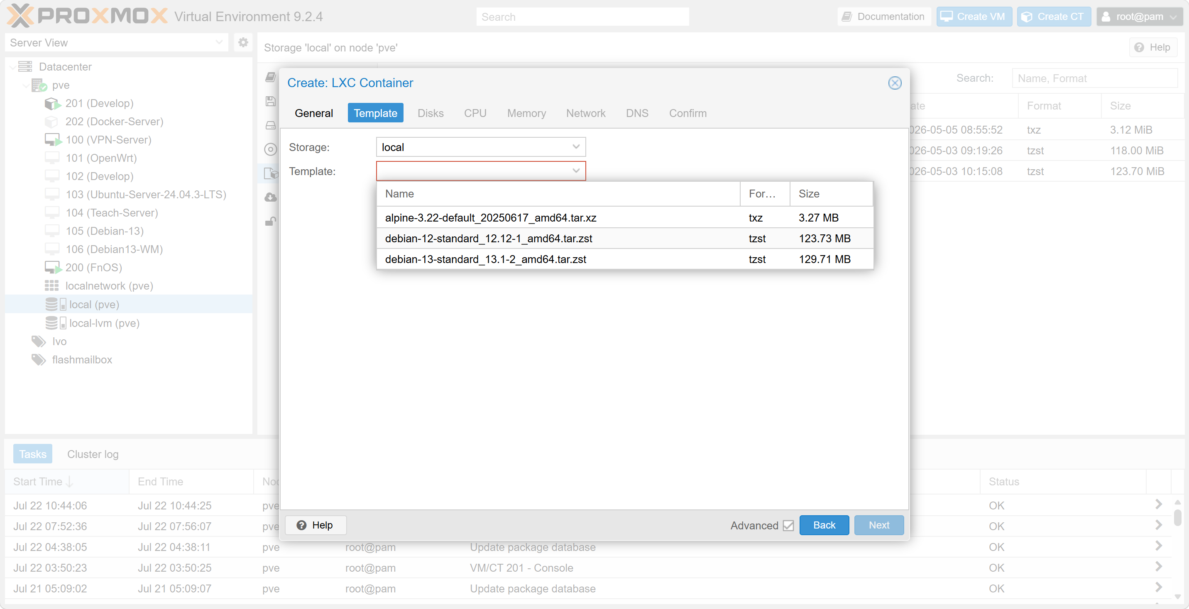Viewport: 1189px width, 609px height.
Task: Open the Server View selector
Action: tap(116, 42)
